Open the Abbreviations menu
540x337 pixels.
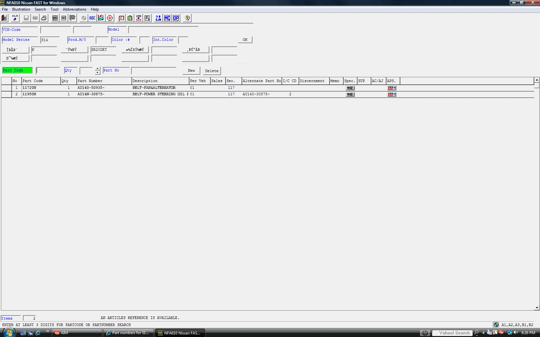pyautogui.click(x=74, y=9)
